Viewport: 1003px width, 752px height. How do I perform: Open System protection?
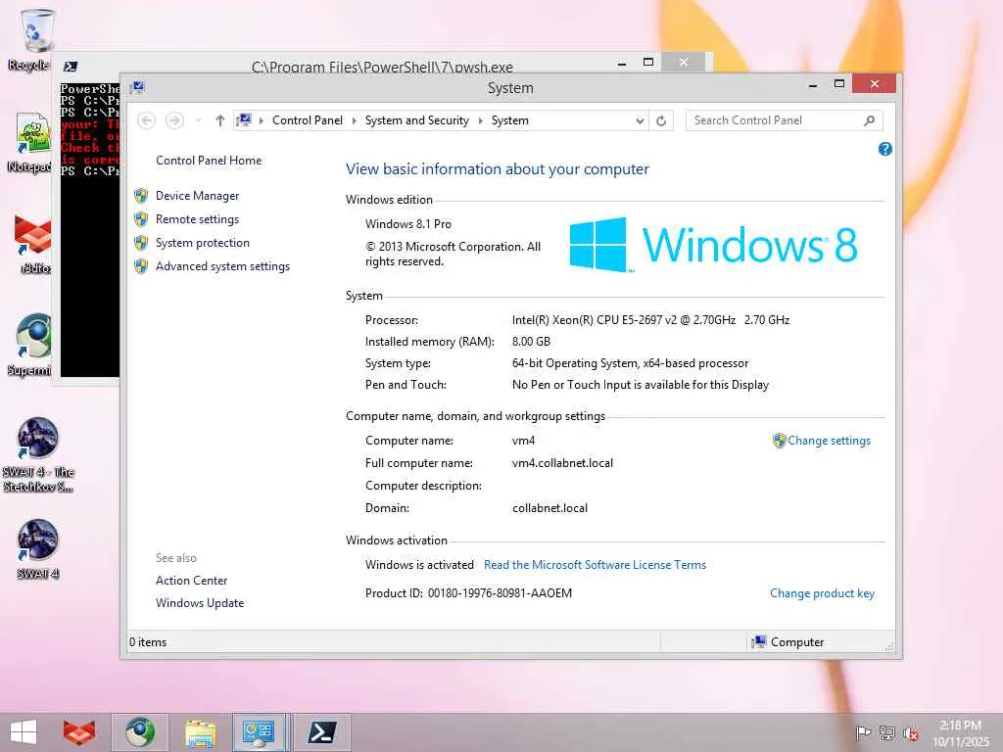pyautogui.click(x=202, y=243)
